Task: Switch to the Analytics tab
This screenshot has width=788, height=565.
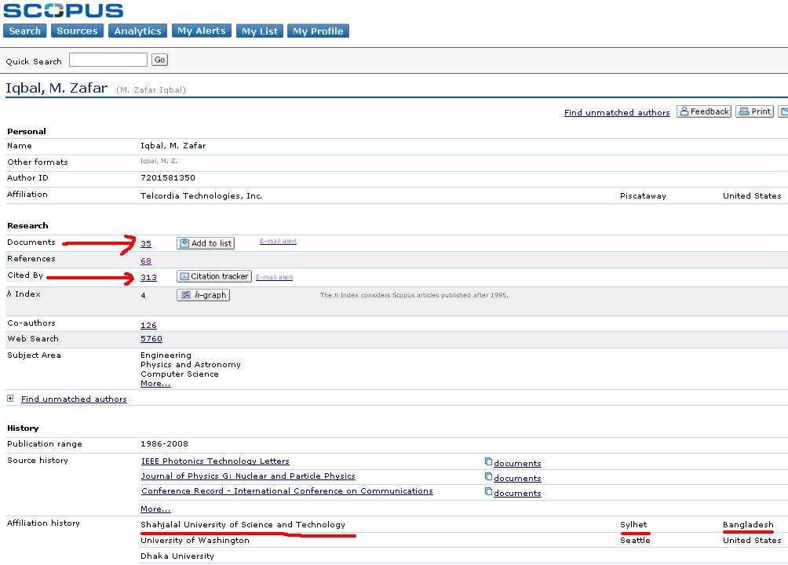Action: tap(137, 31)
